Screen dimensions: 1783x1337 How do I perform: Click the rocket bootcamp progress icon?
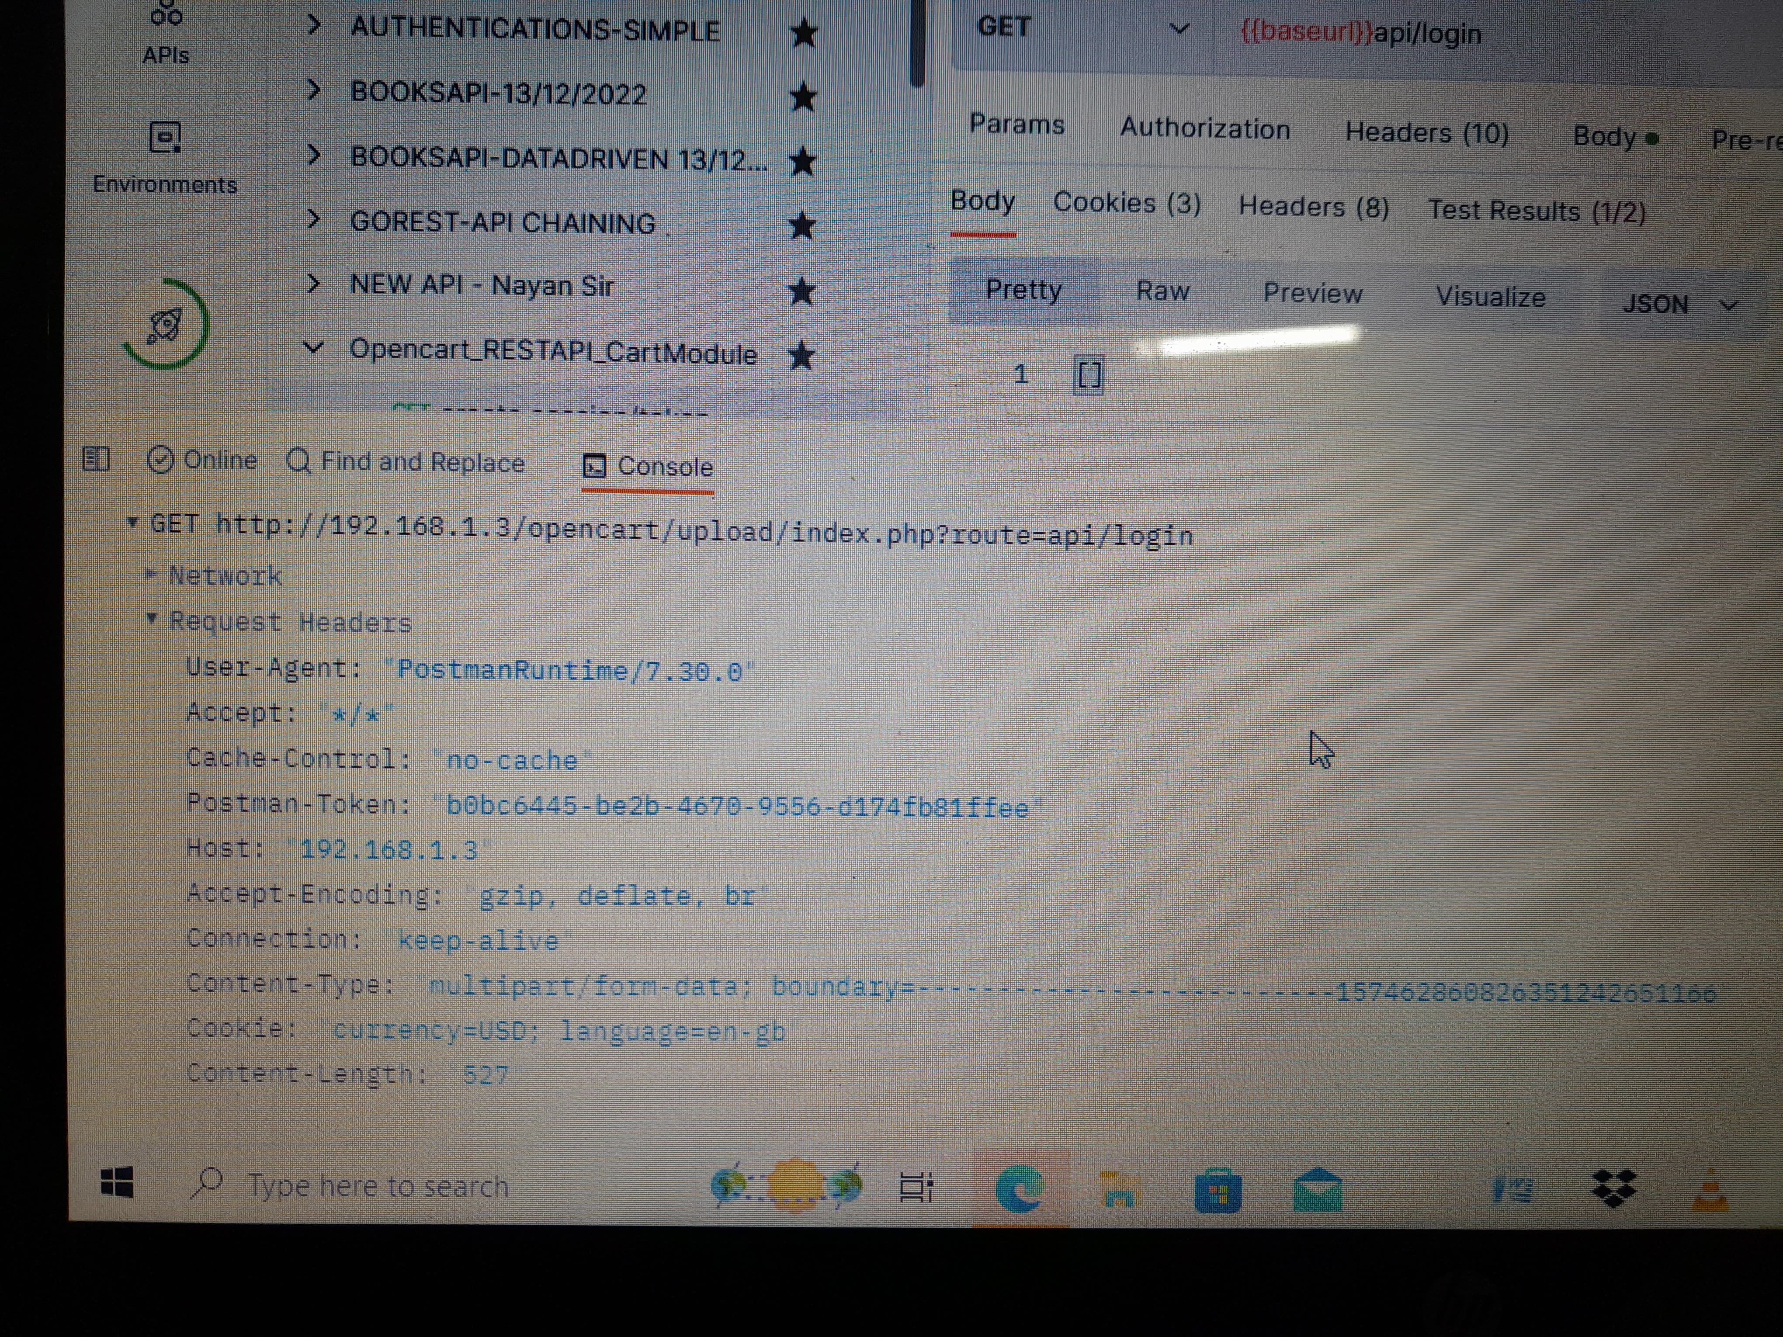pyautogui.click(x=164, y=325)
